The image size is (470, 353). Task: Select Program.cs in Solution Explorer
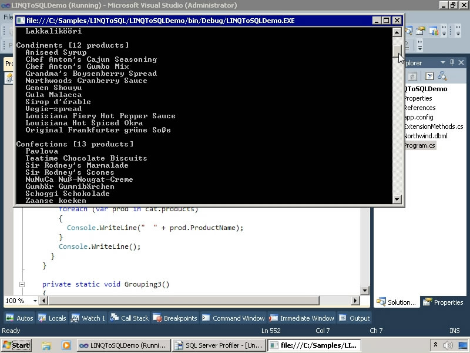coord(419,145)
